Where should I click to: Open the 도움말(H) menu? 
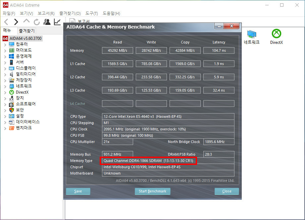111,14
